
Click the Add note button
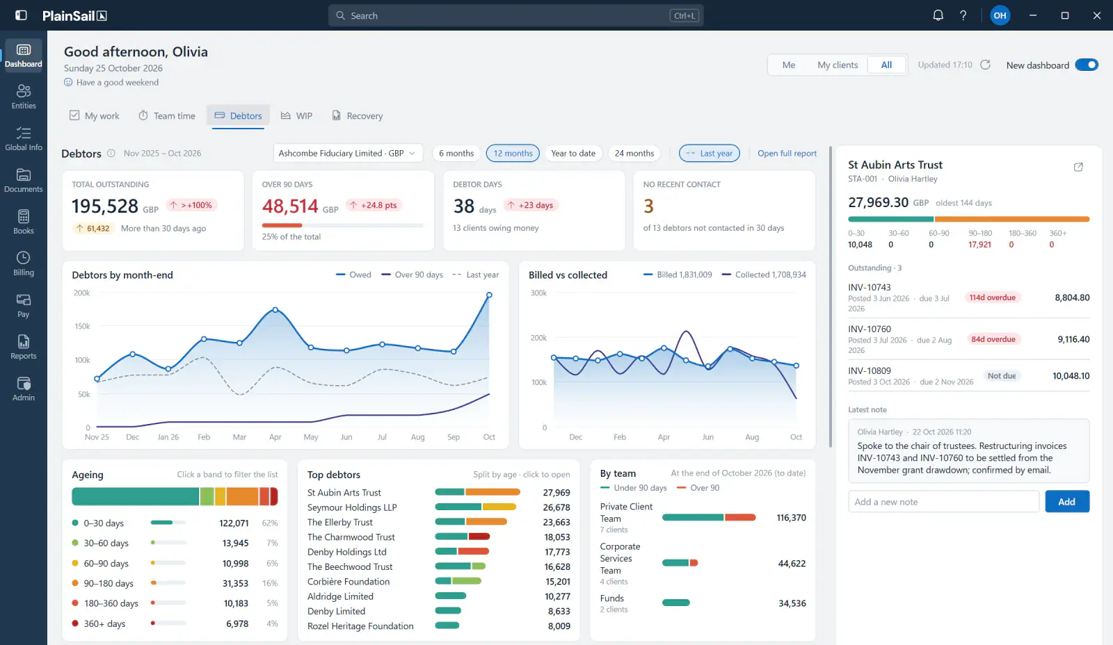click(1067, 501)
